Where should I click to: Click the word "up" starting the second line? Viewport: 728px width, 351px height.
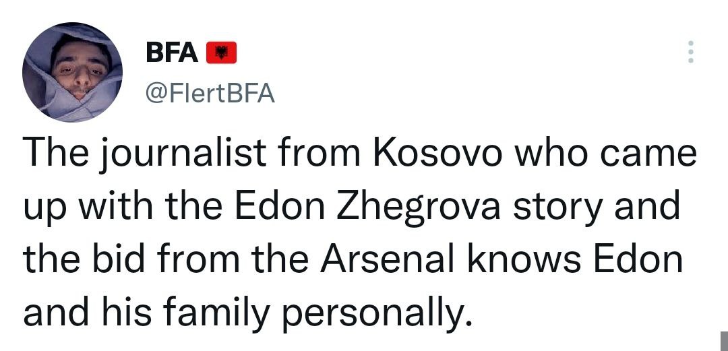coord(43,209)
